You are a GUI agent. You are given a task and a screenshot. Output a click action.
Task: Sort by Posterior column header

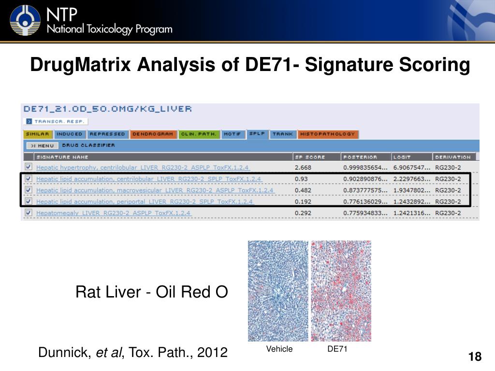[x=366, y=157]
